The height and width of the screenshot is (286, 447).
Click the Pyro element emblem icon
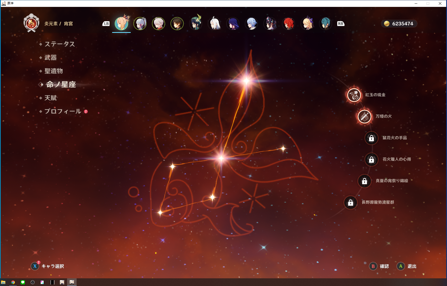click(x=31, y=23)
